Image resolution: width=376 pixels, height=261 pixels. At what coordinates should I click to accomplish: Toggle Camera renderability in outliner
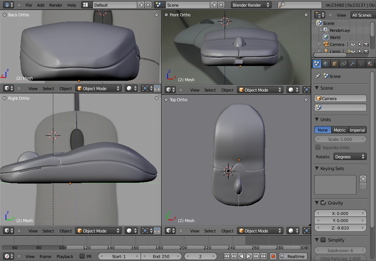(366, 44)
